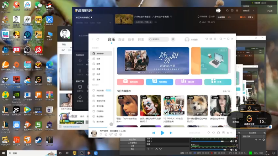278x156 pixels.
Task: Skip to the previous track
Action: [x=154, y=133]
